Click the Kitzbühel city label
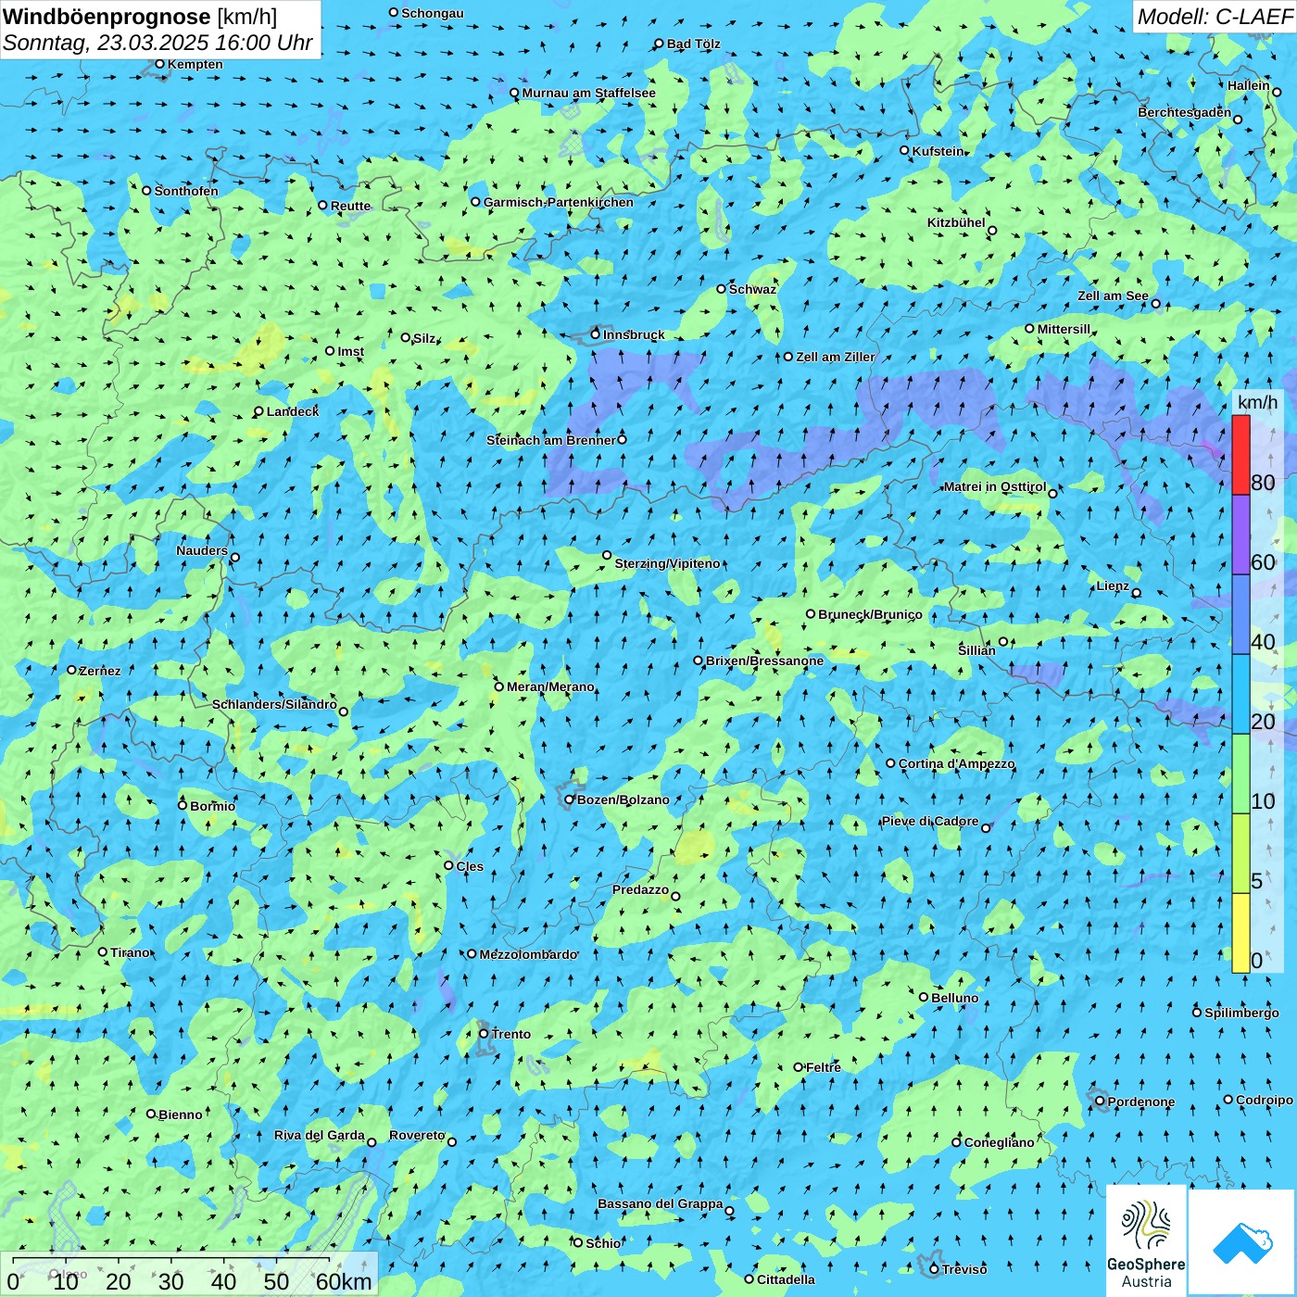This screenshot has width=1297, height=1297. coord(956,222)
